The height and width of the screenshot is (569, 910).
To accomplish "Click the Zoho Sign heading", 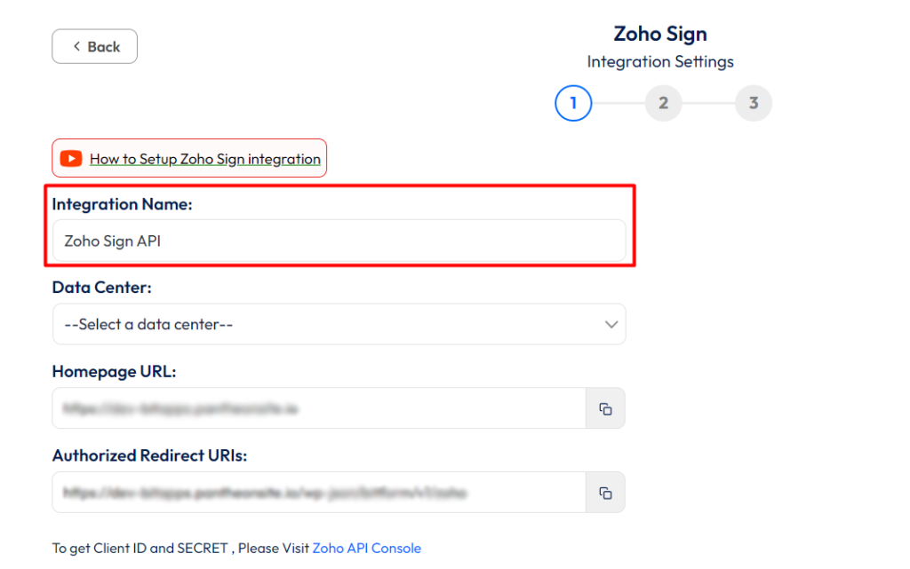I will pos(660,34).
